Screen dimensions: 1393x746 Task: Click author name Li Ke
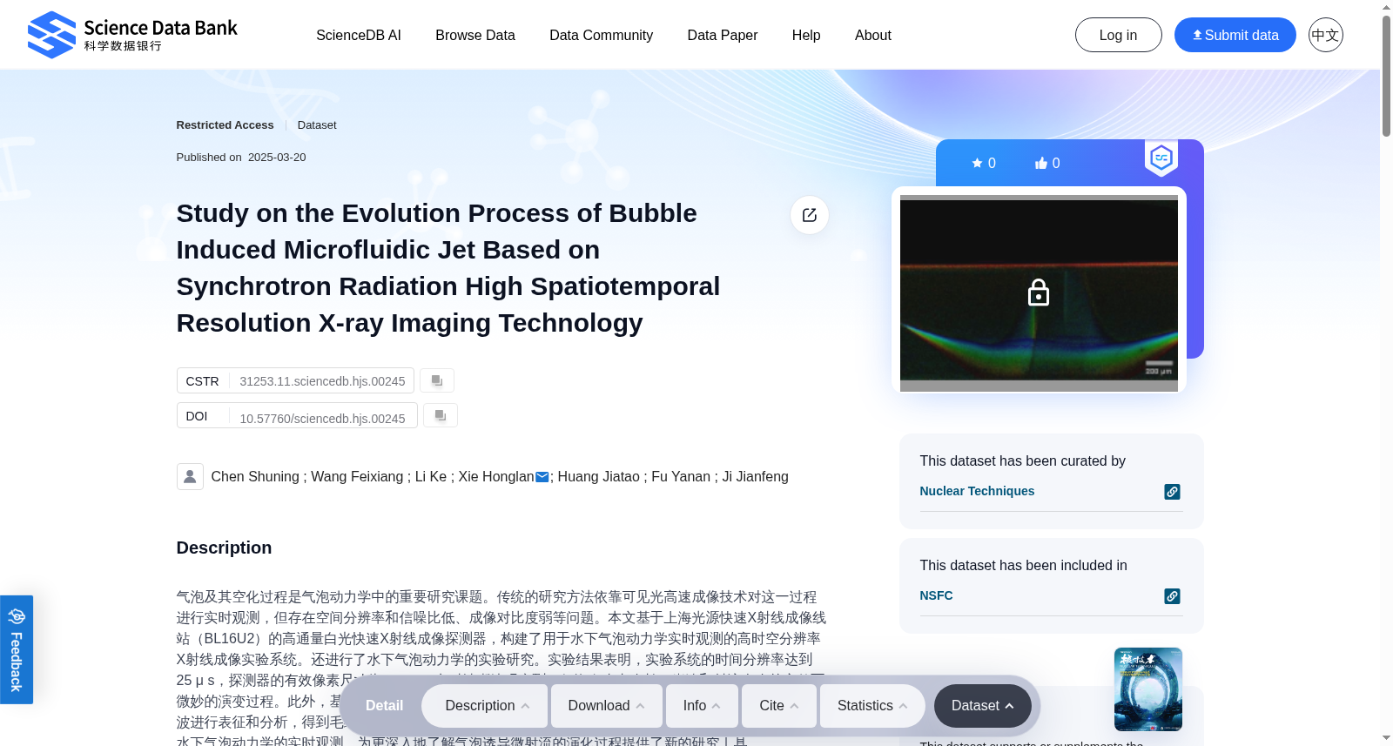[431, 476]
